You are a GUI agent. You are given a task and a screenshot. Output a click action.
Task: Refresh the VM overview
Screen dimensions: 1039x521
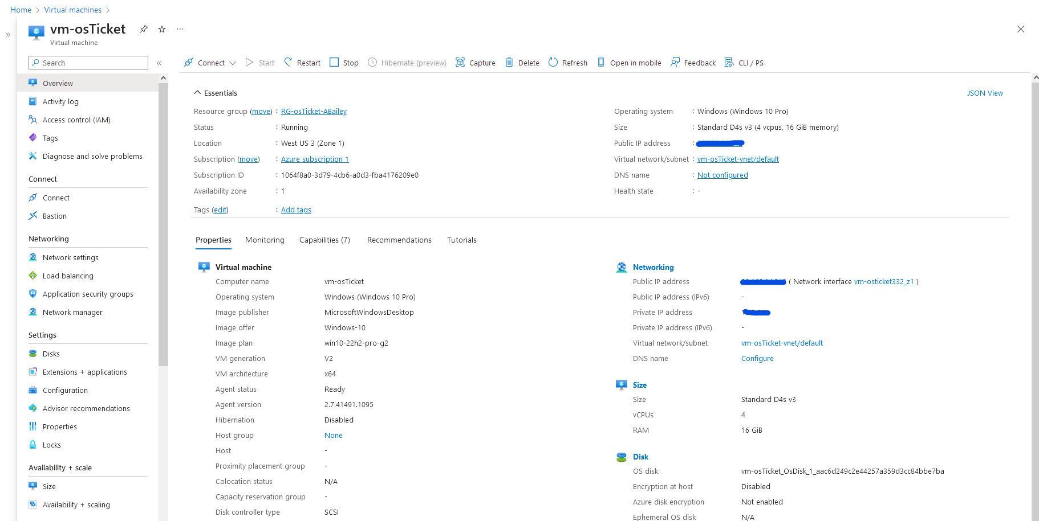click(568, 63)
